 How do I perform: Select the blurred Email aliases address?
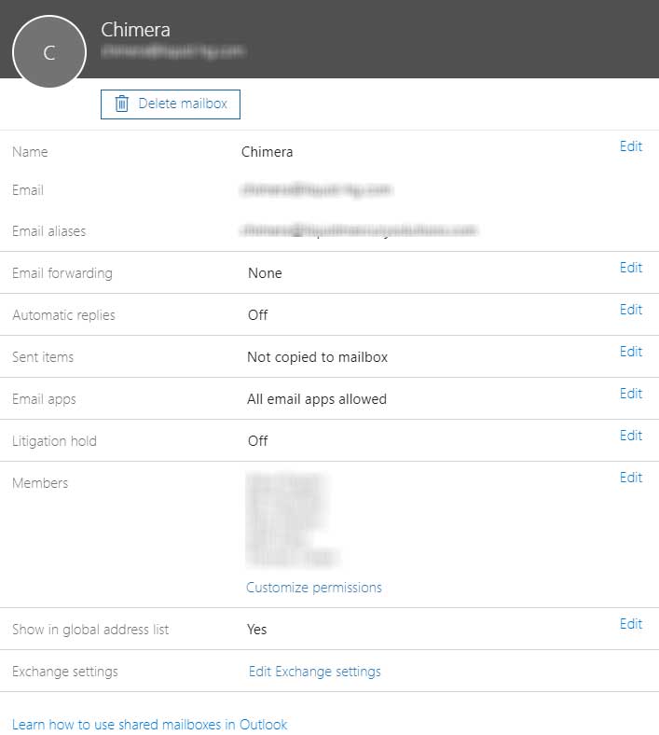[358, 230]
